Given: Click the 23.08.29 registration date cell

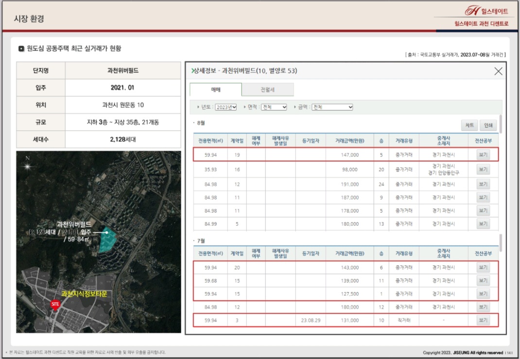Looking at the screenshot, I should click(311, 320).
